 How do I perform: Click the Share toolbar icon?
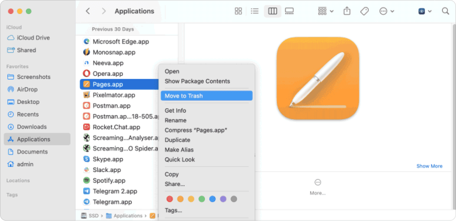click(347, 11)
